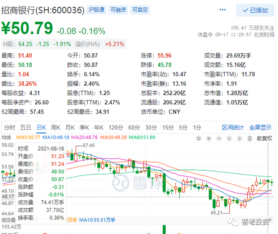The height and width of the screenshot is (234, 278).
Task: Click the checkmark in the 已添加 button
Action: (x=245, y=10)
